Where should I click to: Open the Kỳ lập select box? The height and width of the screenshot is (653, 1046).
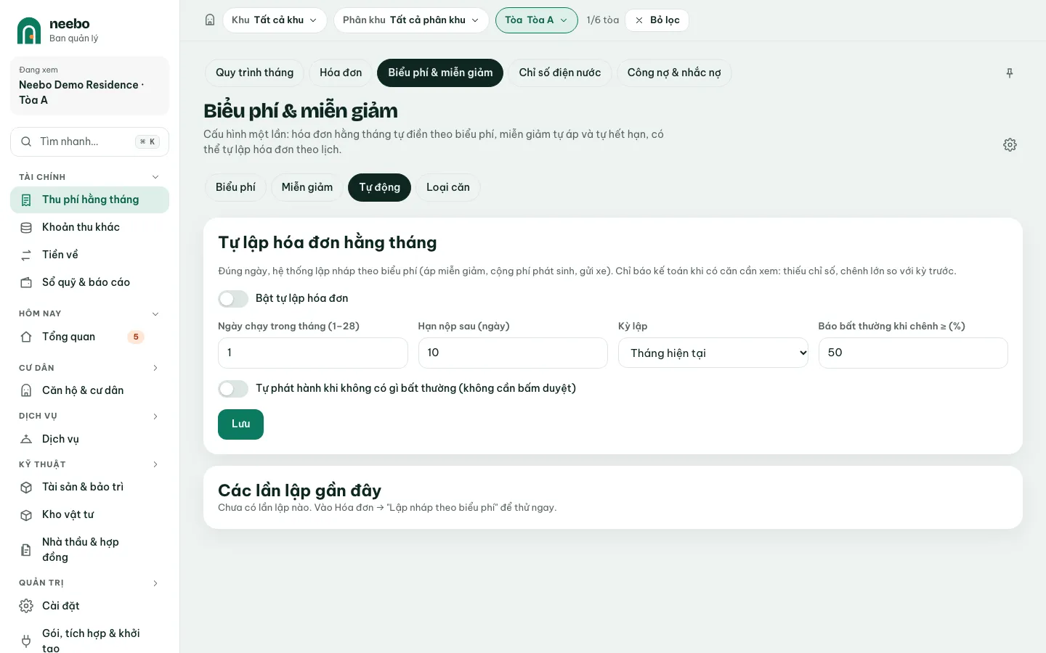[x=713, y=353]
